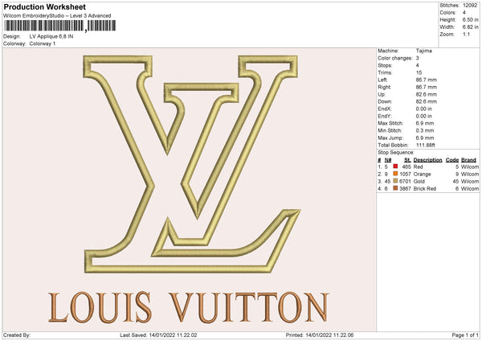Click the Down value '82.6 mm'
482x341 pixels.
pos(427,101)
